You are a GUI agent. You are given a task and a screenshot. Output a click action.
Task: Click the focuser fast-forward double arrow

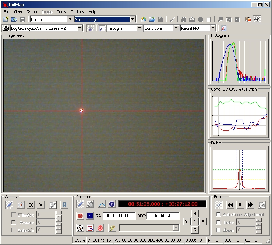pyautogui.click(x=250, y=205)
